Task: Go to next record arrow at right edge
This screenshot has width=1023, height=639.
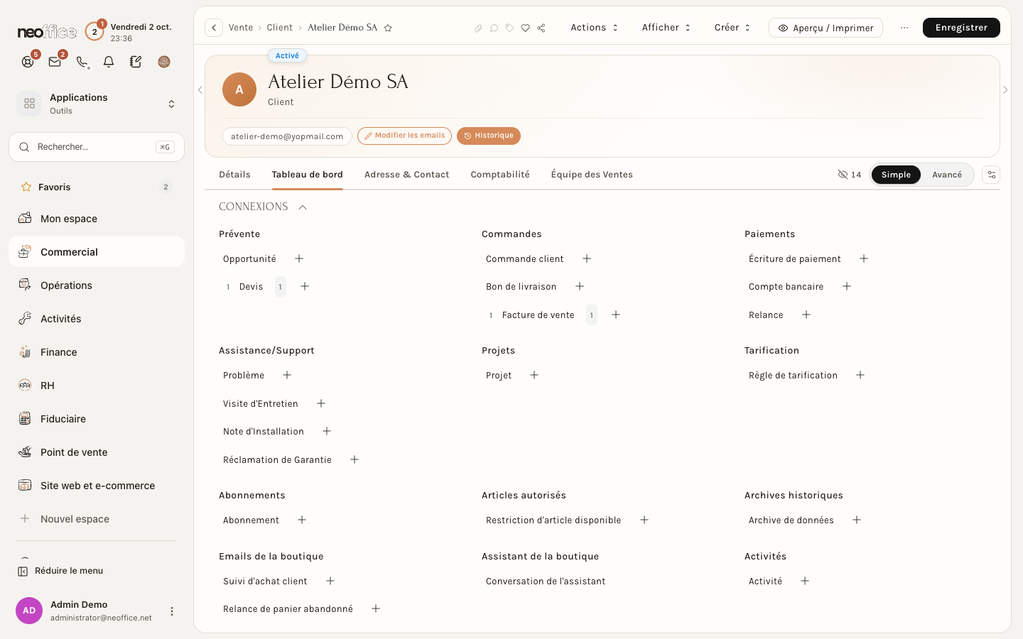Action: tap(1005, 90)
